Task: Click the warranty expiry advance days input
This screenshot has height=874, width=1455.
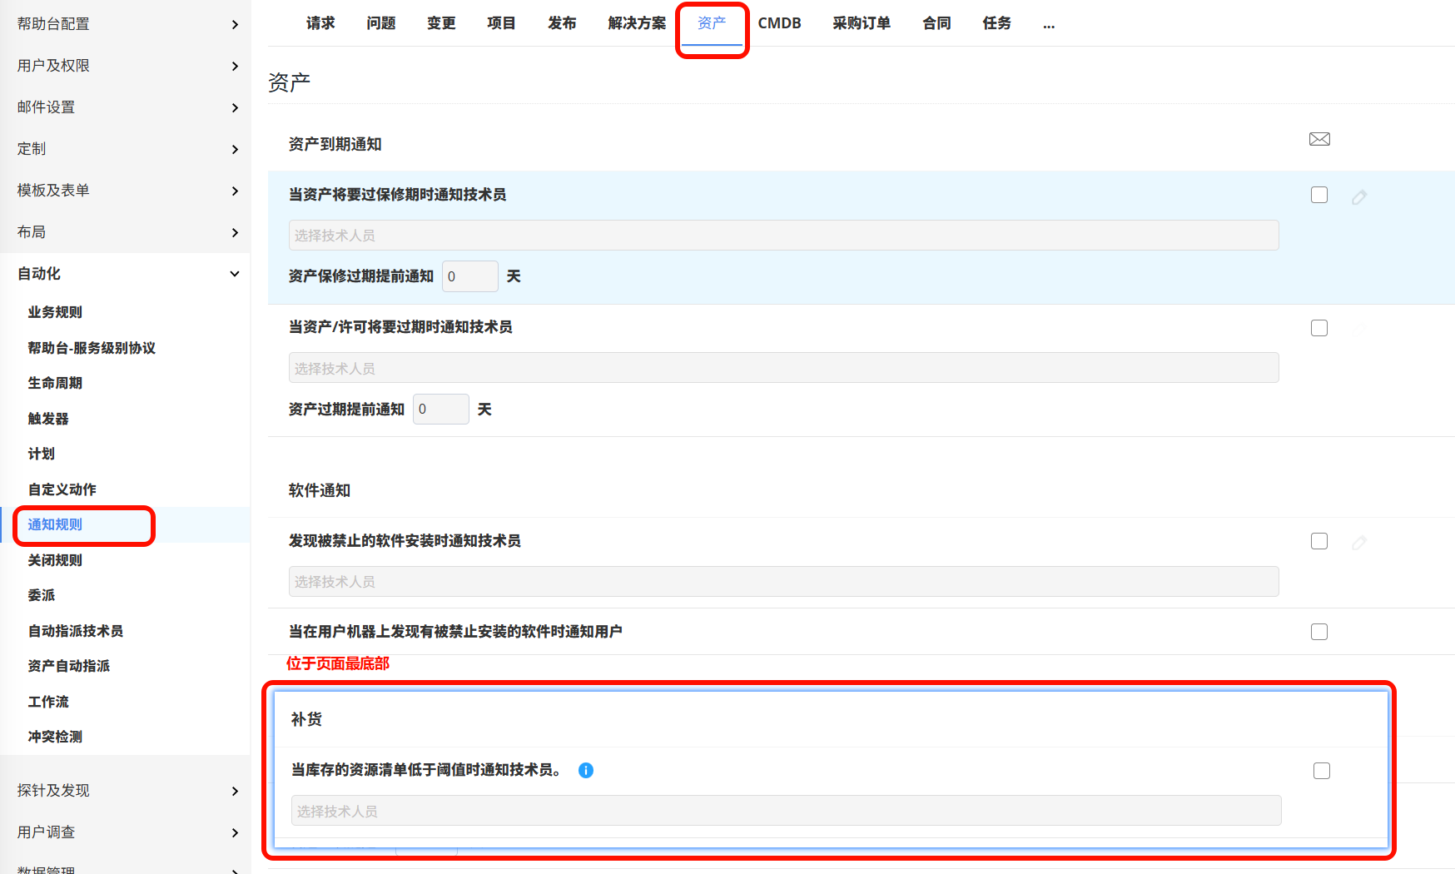Action: click(x=469, y=276)
